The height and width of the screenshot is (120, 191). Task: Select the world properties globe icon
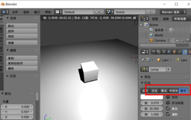pos(169,52)
